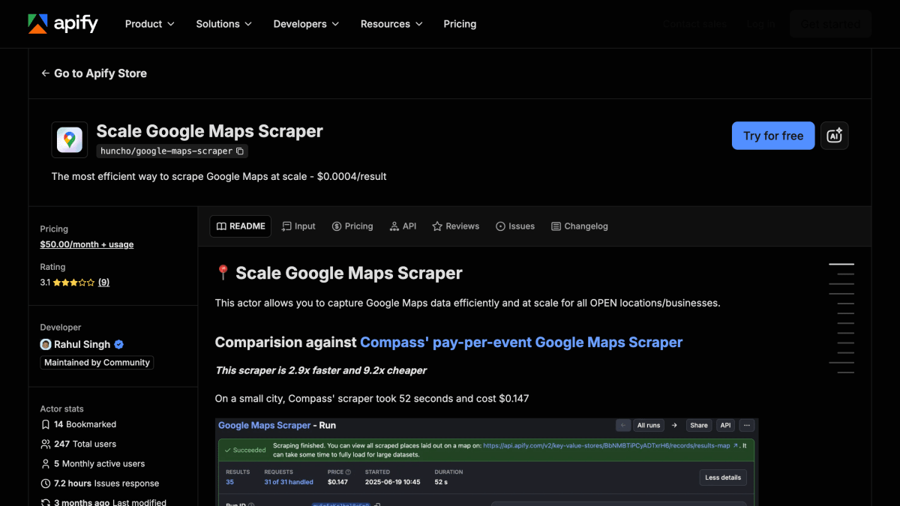Click the '$0.0004/result' description line

(x=219, y=177)
